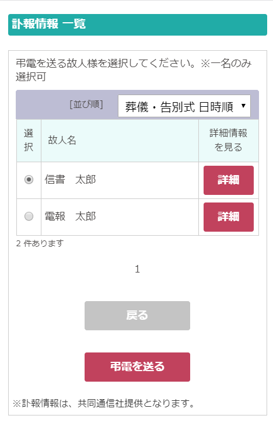
Task: Click the 弔電を送る button
Action: 137,366
